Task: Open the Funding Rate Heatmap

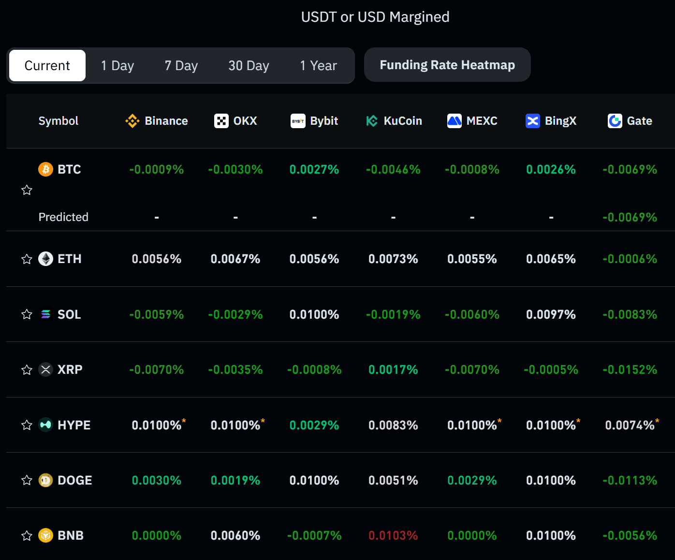Action: pyautogui.click(x=447, y=65)
